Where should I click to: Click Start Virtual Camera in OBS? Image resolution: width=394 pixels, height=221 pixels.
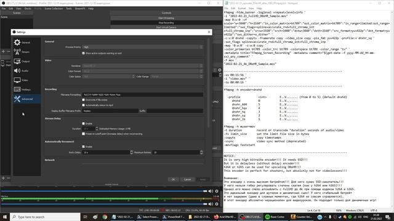coord(166,27)
